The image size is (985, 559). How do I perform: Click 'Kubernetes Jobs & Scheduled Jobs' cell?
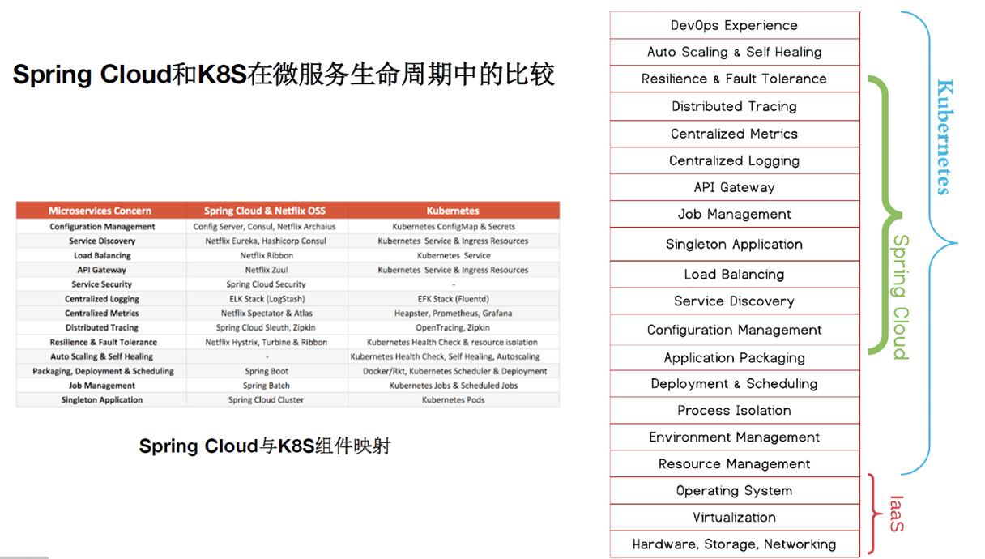[454, 386]
